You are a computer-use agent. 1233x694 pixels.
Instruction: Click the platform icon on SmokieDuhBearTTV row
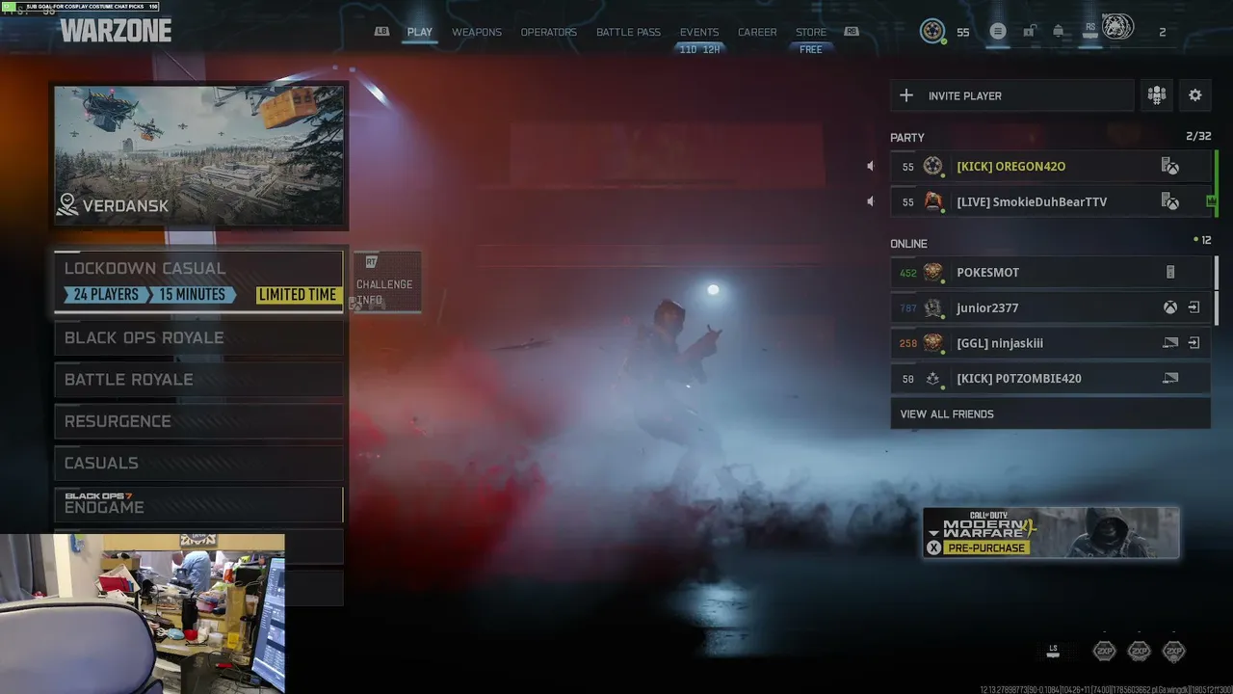pyautogui.click(x=1170, y=201)
